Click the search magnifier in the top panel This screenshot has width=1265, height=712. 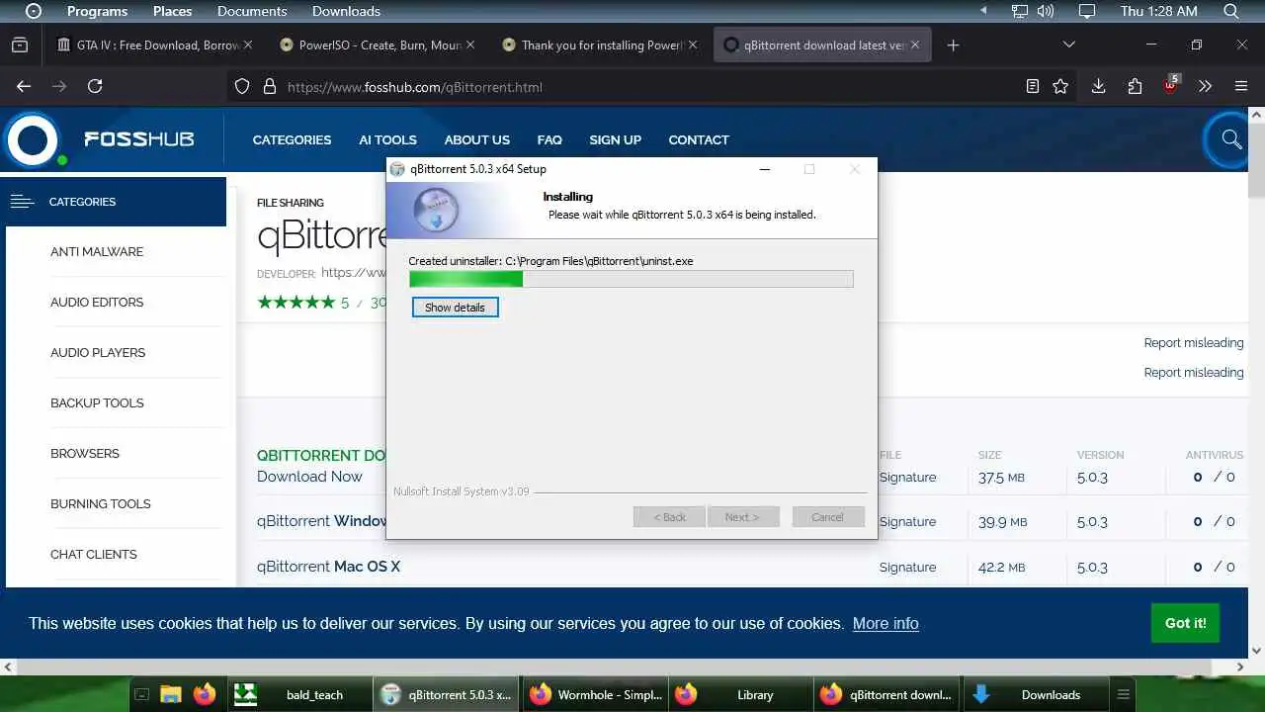tap(1231, 11)
